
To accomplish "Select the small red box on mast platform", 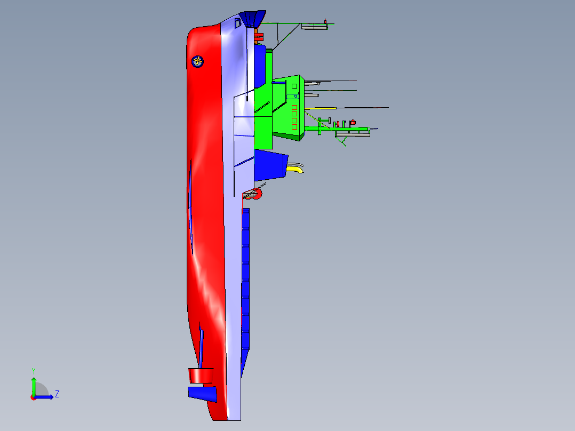I will [353, 122].
